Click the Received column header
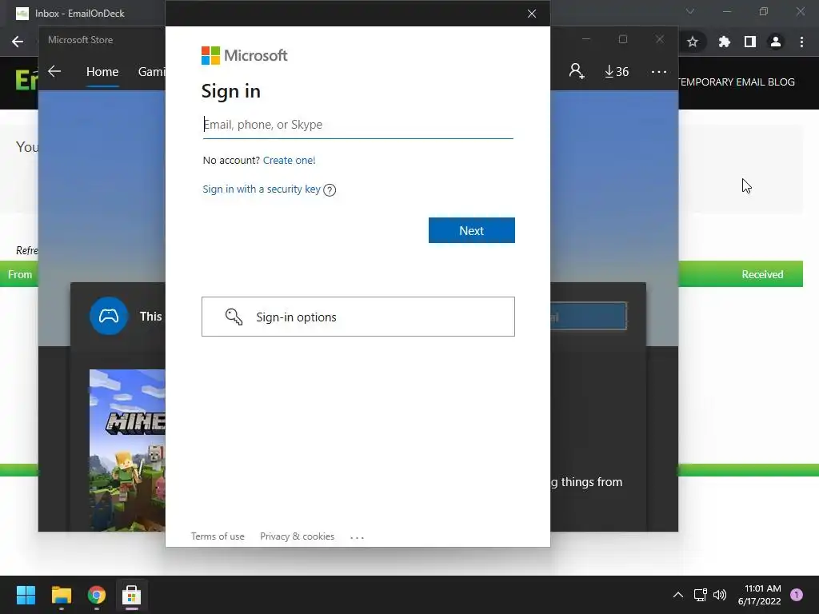Image resolution: width=819 pixels, height=614 pixels. tap(762, 275)
